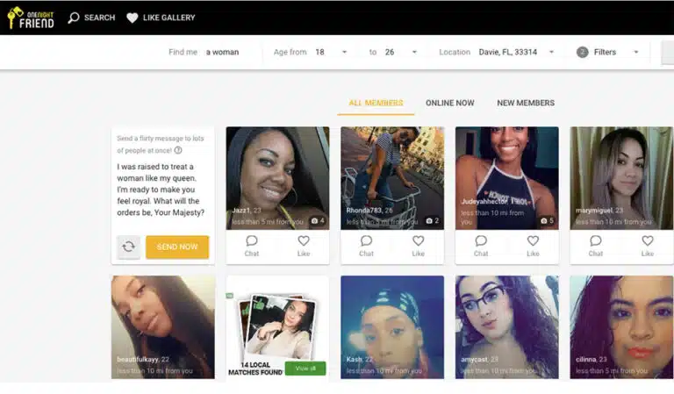Click the OneNightFriend logo
This screenshot has height=394, width=674.
click(x=31, y=18)
